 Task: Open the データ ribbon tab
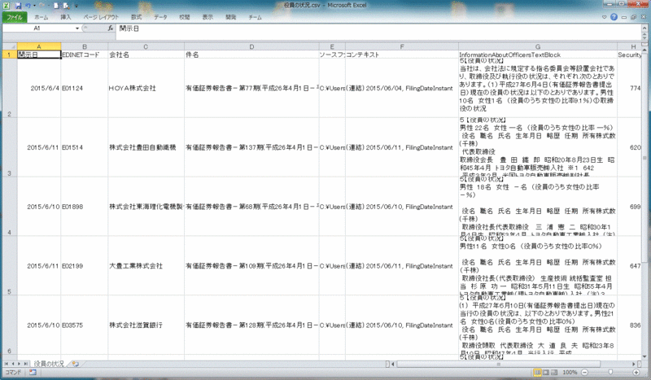(160, 17)
